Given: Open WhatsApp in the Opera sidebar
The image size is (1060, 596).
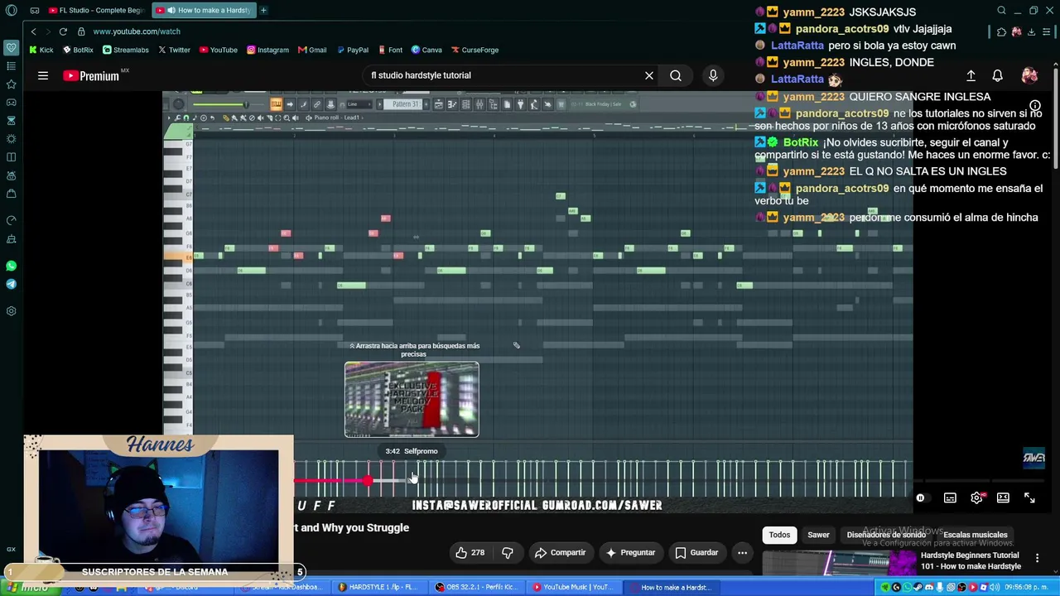Looking at the screenshot, I should (x=11, y=267).
